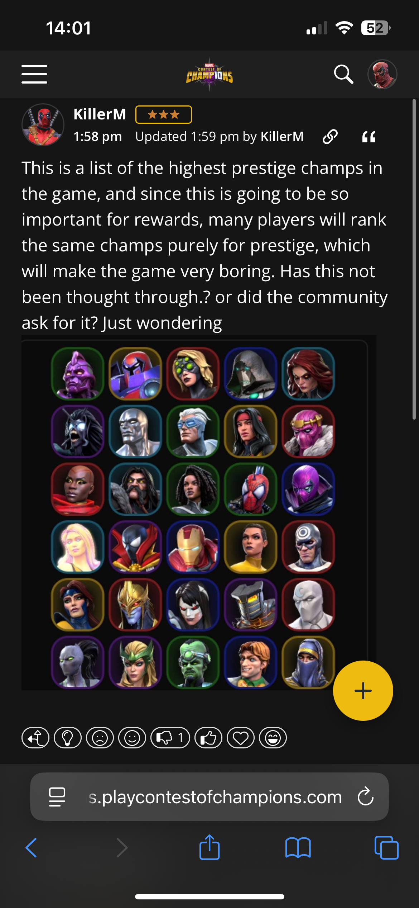Toggle the heart love reaction
Viewport: 419px width, 908px height.
(x=240, y=738)
